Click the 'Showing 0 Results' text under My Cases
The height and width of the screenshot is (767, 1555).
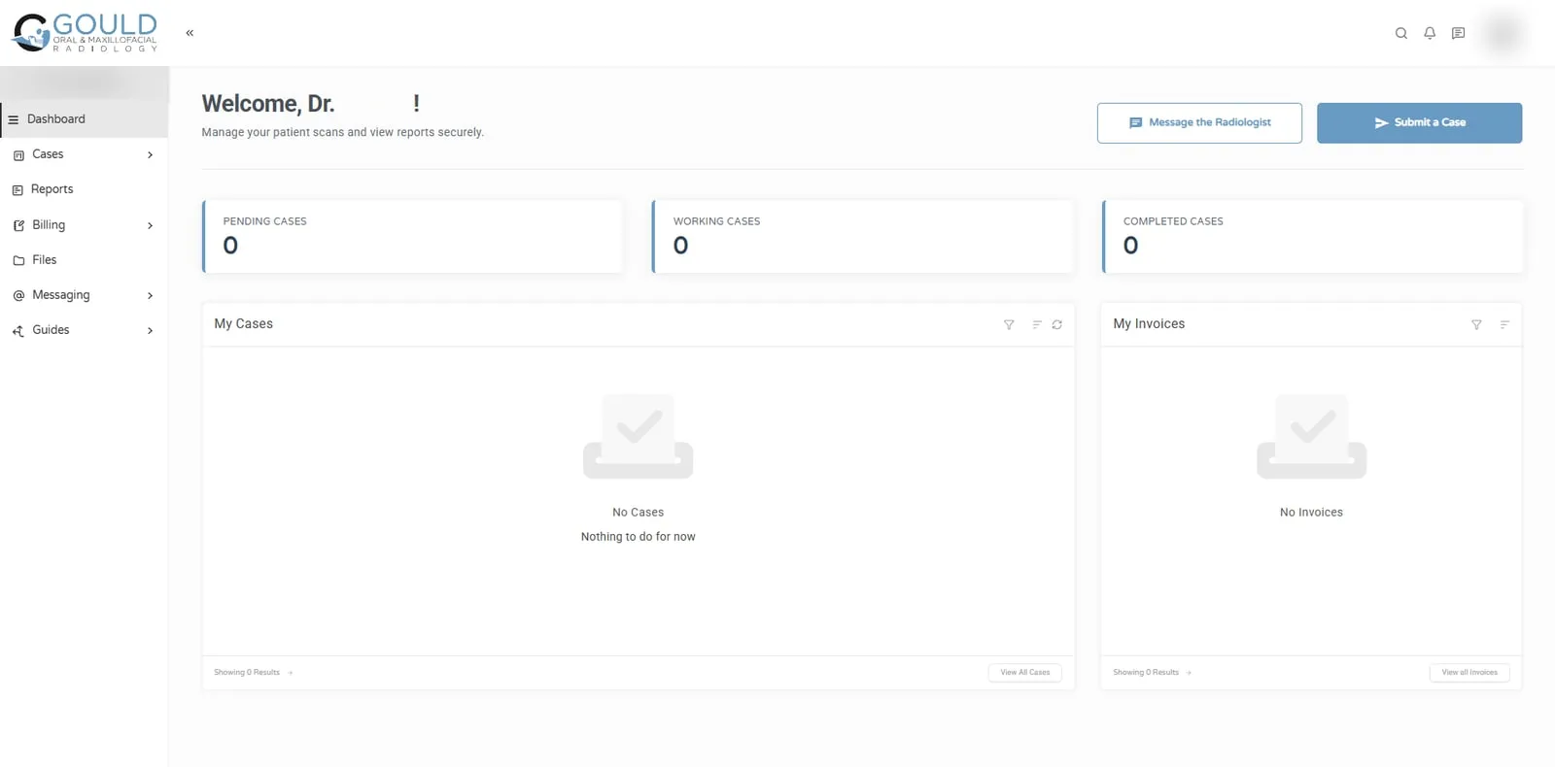point(247,673)
